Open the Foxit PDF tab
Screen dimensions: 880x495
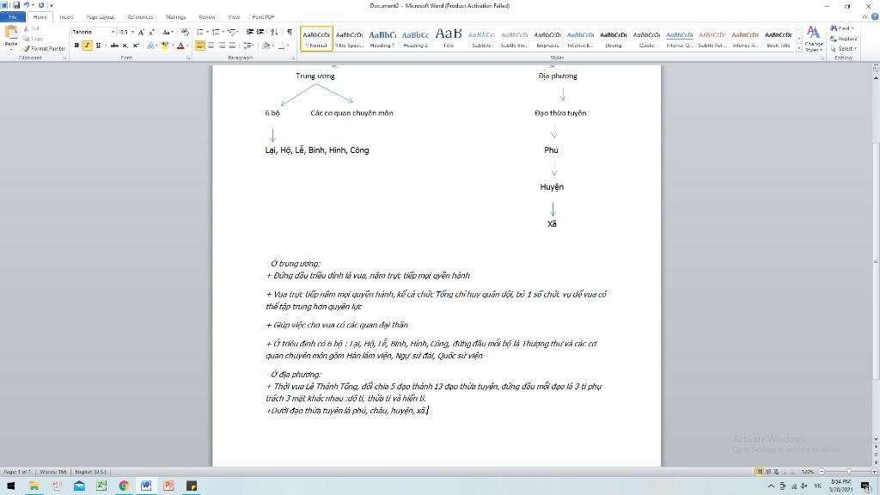263,17
